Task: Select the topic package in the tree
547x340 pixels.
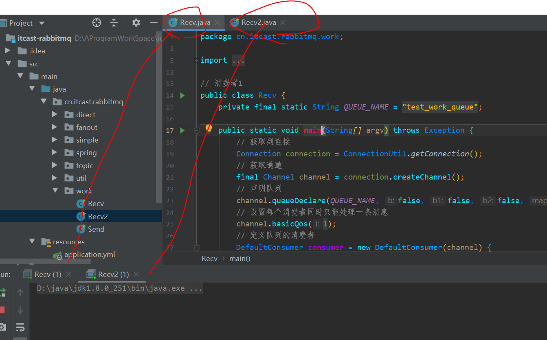Action: 84,166
